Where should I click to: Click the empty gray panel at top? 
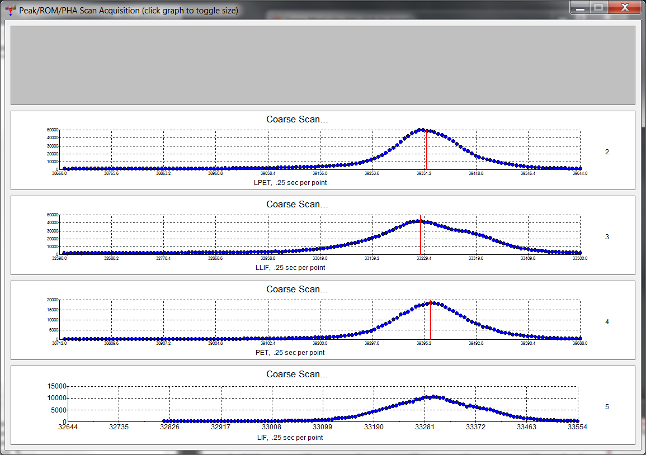pos(323,65)
